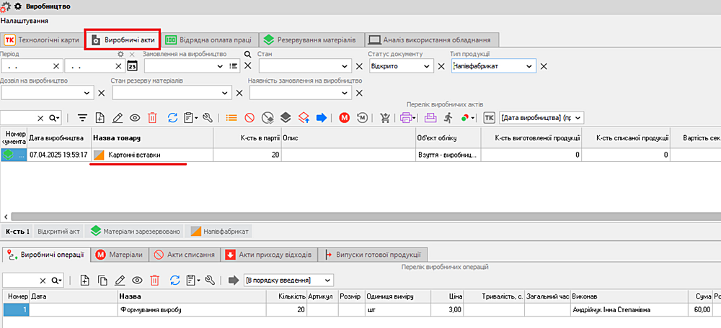Expand the Тип продукції dropdown
721x328 pixels.
tap(530, 66)
